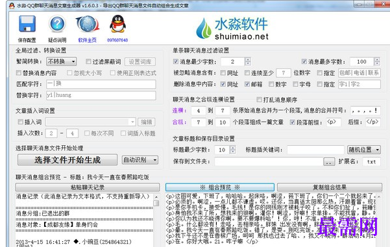
Task: Click the 粘贴聊天记录 button
Action: (x=88, y=187)
